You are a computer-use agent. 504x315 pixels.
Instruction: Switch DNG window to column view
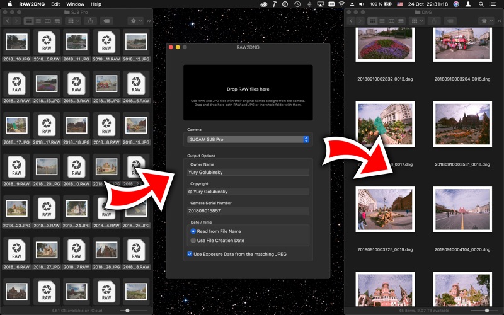(391, 21)
